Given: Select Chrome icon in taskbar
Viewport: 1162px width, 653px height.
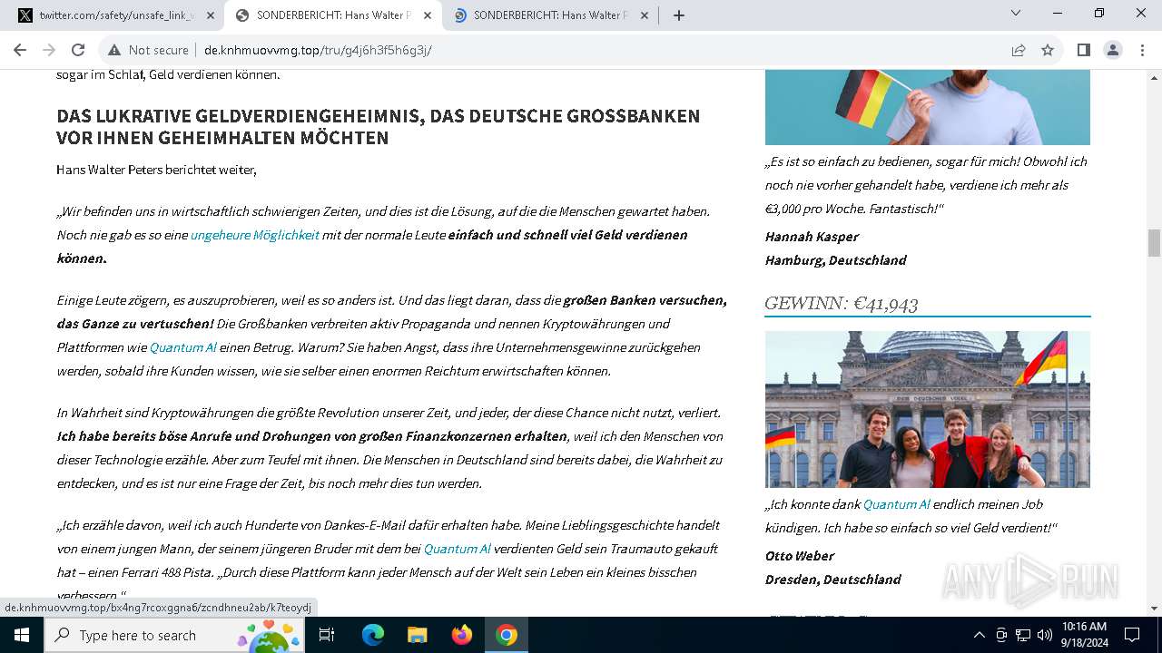Looking at the screenshot, I should [x=506, y=635].
